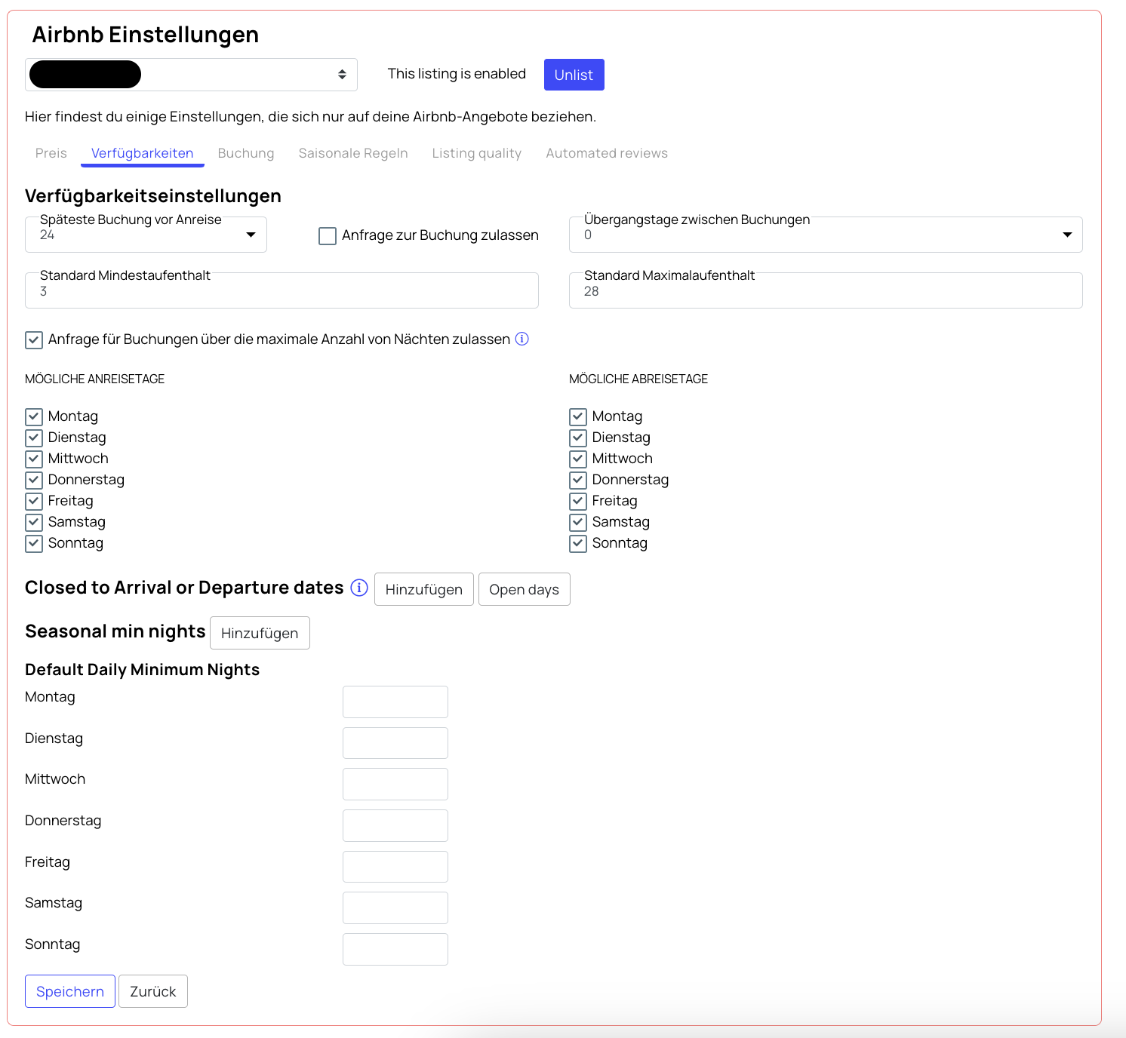The image size is (1126, 1038).
Task: Uncheck Montag under Mögliche Anreisetage
Action: pyautogui.click(x=34, y=416)
